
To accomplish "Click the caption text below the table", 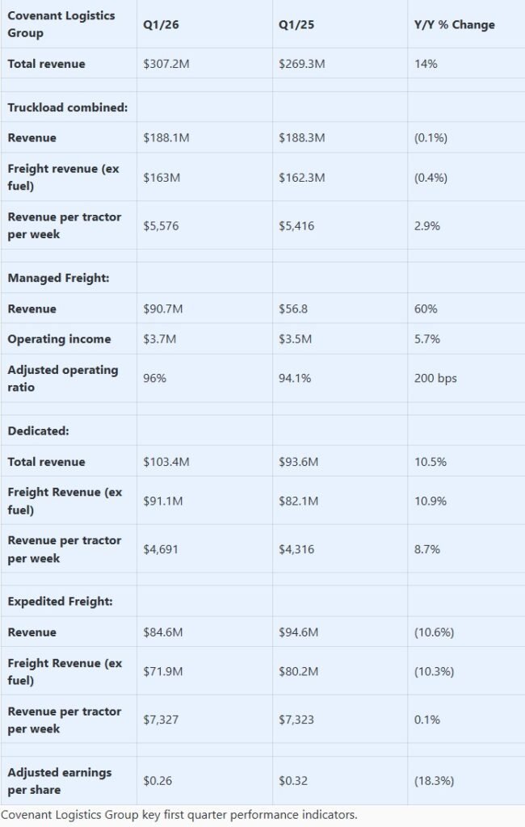I will (x=178, y=814).
